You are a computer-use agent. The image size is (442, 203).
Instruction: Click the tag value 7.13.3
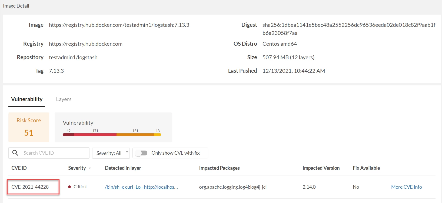pyautogui.click(x=56, y=71)
